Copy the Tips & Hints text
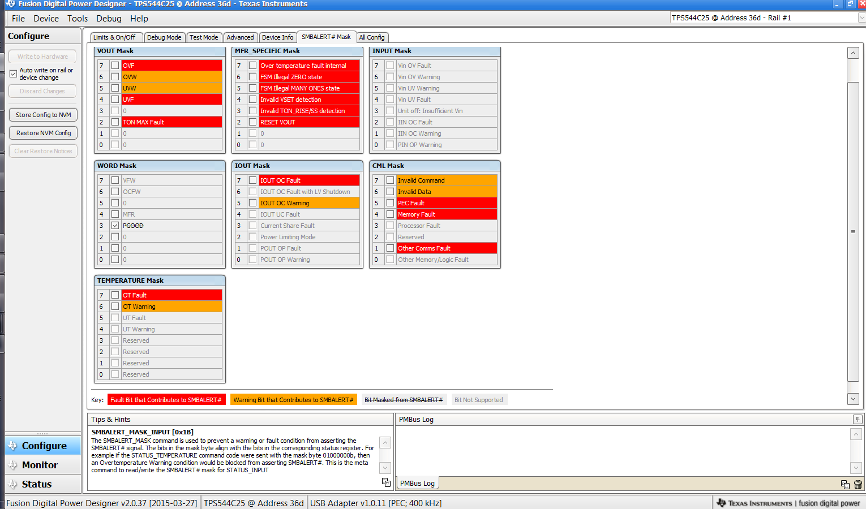866x509 pixels. coord(386,482)
